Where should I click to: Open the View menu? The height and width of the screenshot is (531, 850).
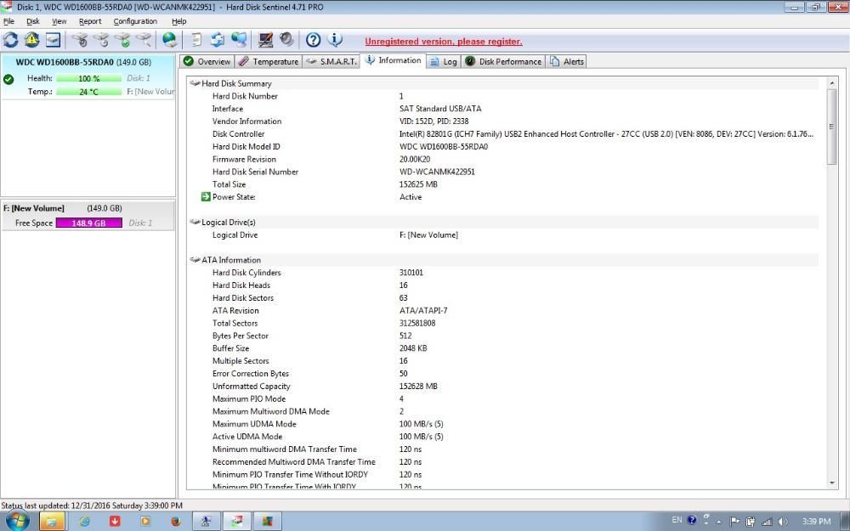(59, 21)
